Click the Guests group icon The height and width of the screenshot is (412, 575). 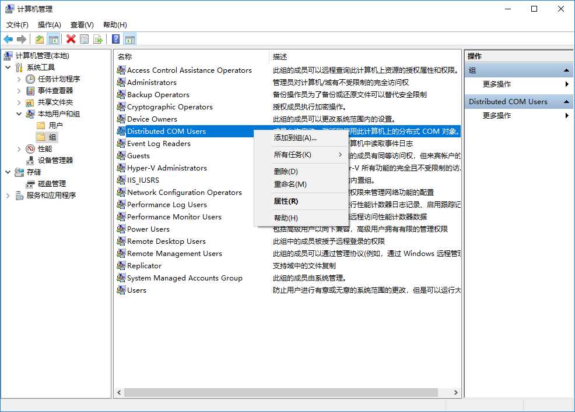tap(121, 155)
